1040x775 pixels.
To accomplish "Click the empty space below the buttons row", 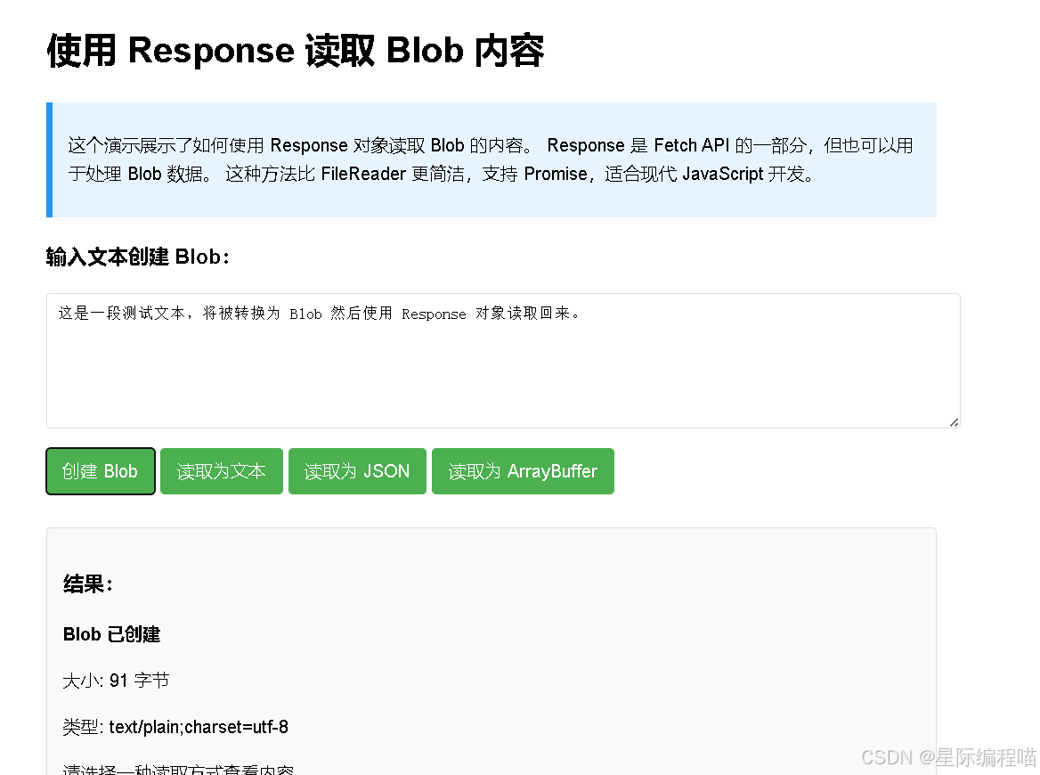I will (x=534, y=510).
